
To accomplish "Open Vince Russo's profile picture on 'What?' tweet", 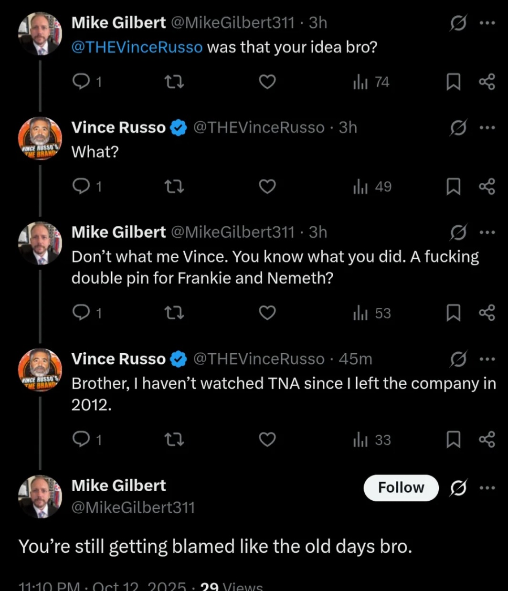I will [40, 138].
